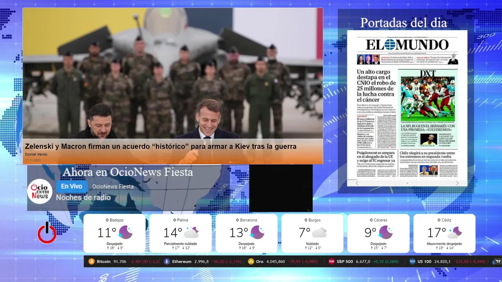Image resolution: width=502 pixels, height=282 pixels.
Task: Click Oro price 4.045,860
Action: [x=276, y=262]
